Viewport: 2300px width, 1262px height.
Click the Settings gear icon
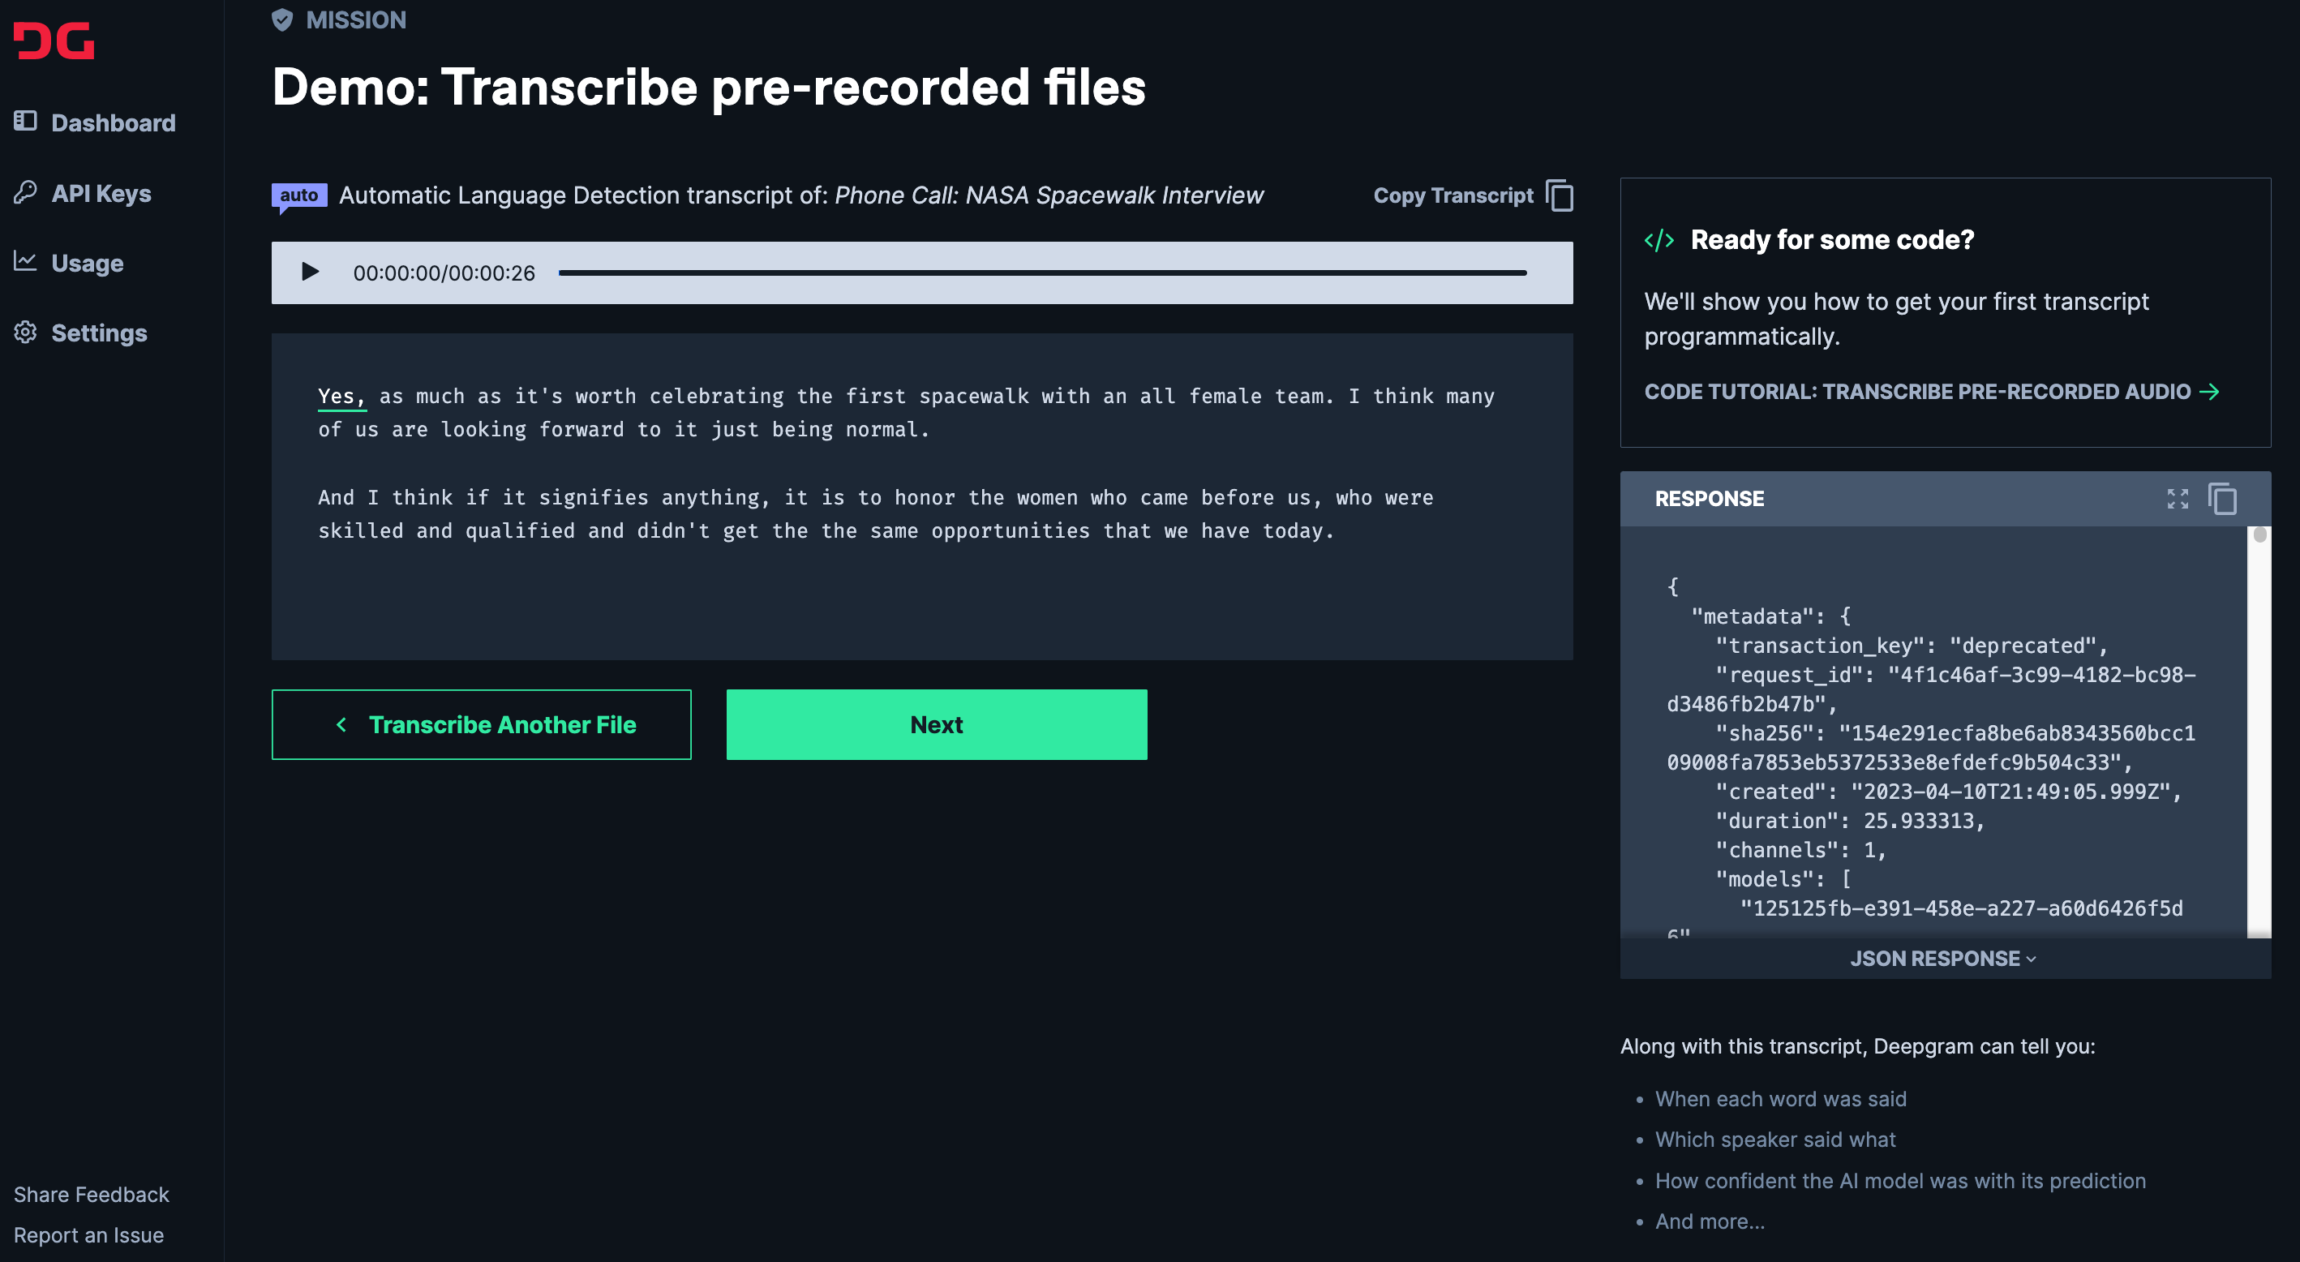tap(25, 332)
